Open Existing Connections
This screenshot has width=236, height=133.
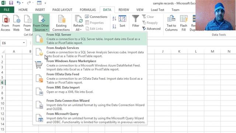61,23
